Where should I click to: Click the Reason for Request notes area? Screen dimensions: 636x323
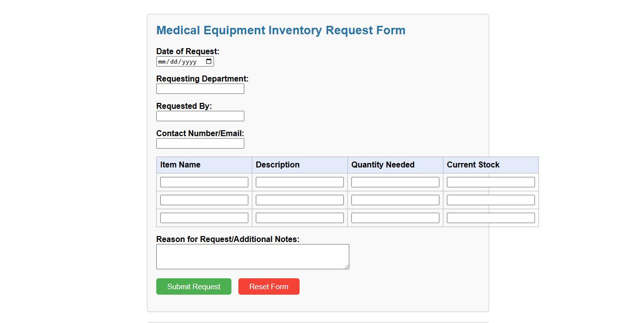pyautogui.click(x=252, y=256)
